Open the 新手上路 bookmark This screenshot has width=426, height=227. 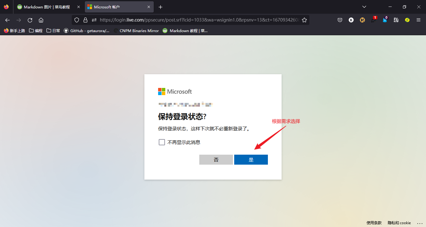(x=14, y=31)
